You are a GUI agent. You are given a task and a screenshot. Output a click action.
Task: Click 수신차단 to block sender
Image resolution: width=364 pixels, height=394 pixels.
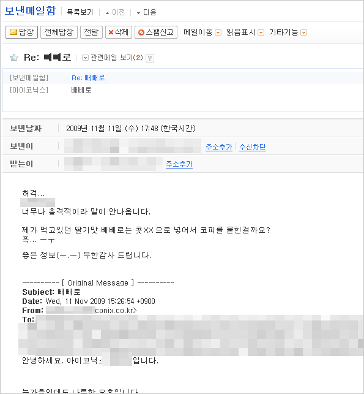[x=253, y=147]
